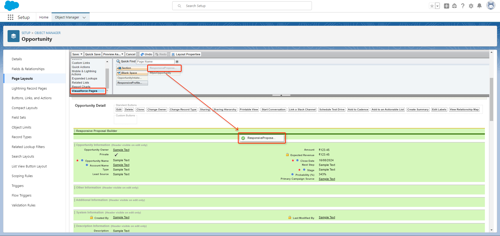This screenshot has height=236, width=500.
Task: Open Validation Rules in sidebar
Action: pos(23,205)
